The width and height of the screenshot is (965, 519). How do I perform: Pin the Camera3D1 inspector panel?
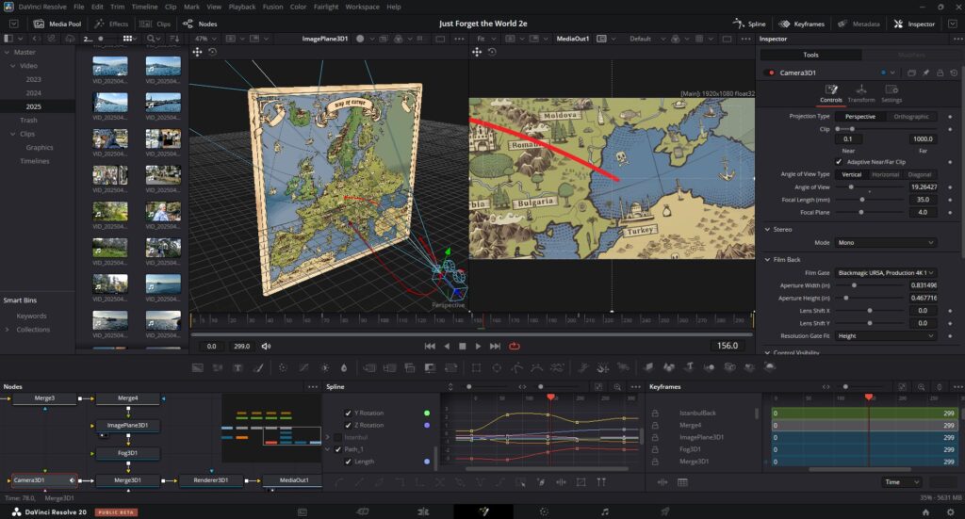[925, 73]
